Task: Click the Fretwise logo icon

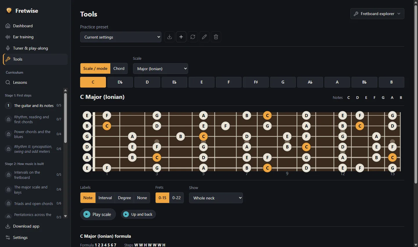Action: point(9,11)
